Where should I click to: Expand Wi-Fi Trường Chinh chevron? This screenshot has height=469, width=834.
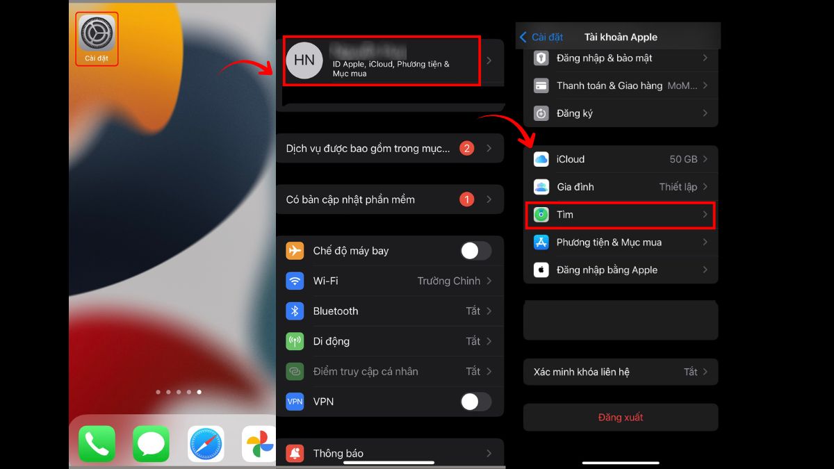pyautogui.click(x=489, y=281)
